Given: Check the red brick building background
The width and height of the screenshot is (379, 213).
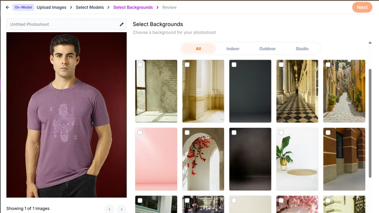Looking at the screenshot, I should pos(328,133).
